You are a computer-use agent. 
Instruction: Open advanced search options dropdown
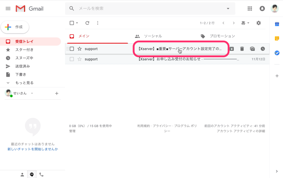tap(228, 9)
